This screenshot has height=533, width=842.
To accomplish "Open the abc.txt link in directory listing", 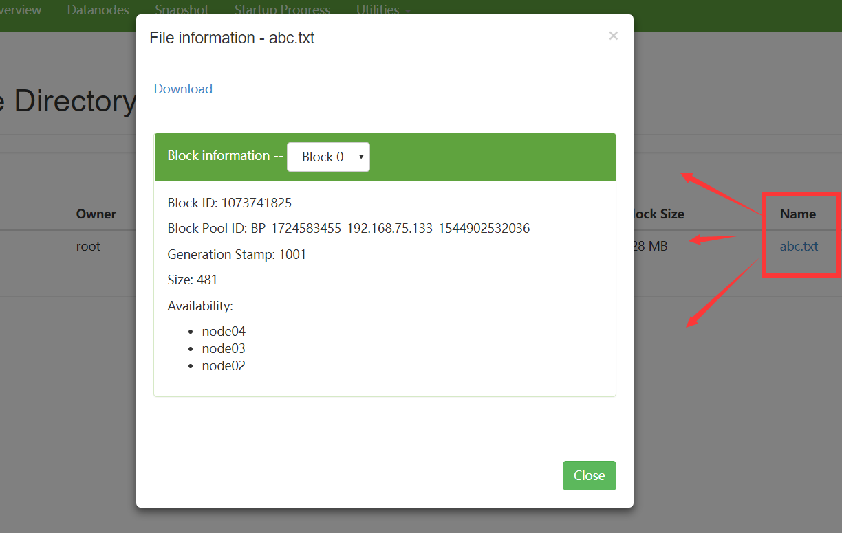I will coord(799,246).
